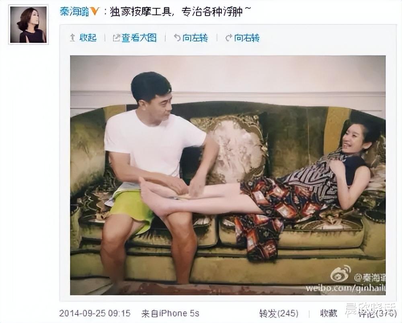
Task: Click the 转发(245) repost link
Action: [x=279, y=313]
